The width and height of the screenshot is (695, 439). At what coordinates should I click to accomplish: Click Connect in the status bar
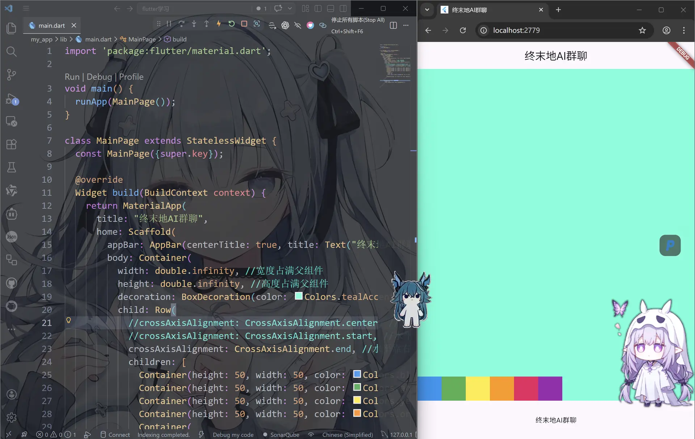[x=115, y=434]
